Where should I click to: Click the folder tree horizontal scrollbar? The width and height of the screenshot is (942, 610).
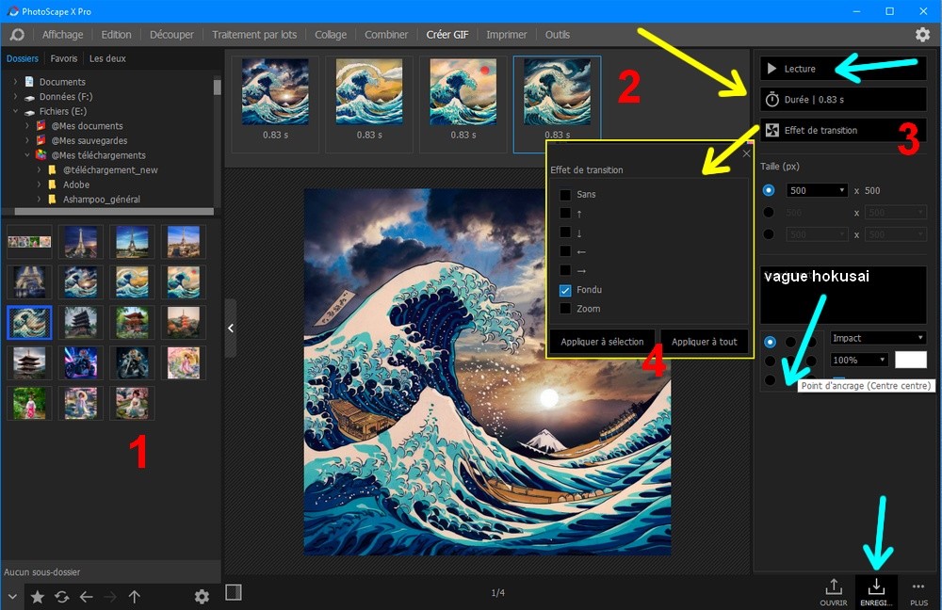tap(114, 212)
